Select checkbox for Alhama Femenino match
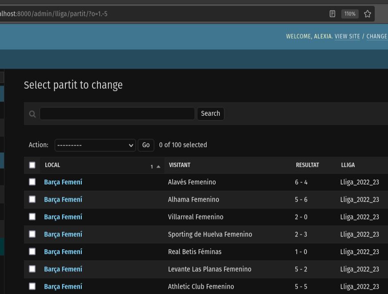Viewport: 388px width, 294px height. tap(32, 199)
